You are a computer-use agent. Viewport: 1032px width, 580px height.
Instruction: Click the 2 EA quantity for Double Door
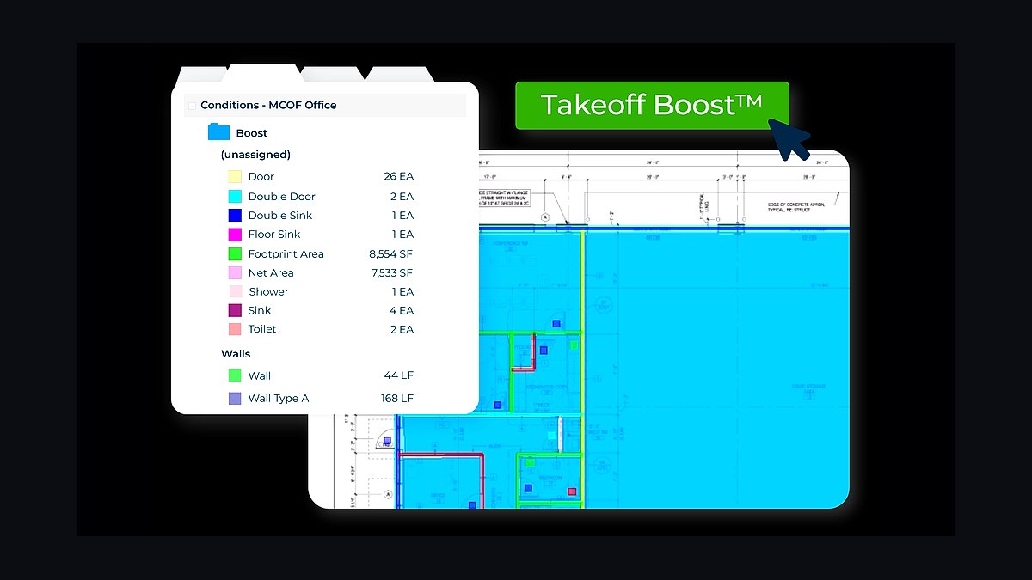point(402,196)
